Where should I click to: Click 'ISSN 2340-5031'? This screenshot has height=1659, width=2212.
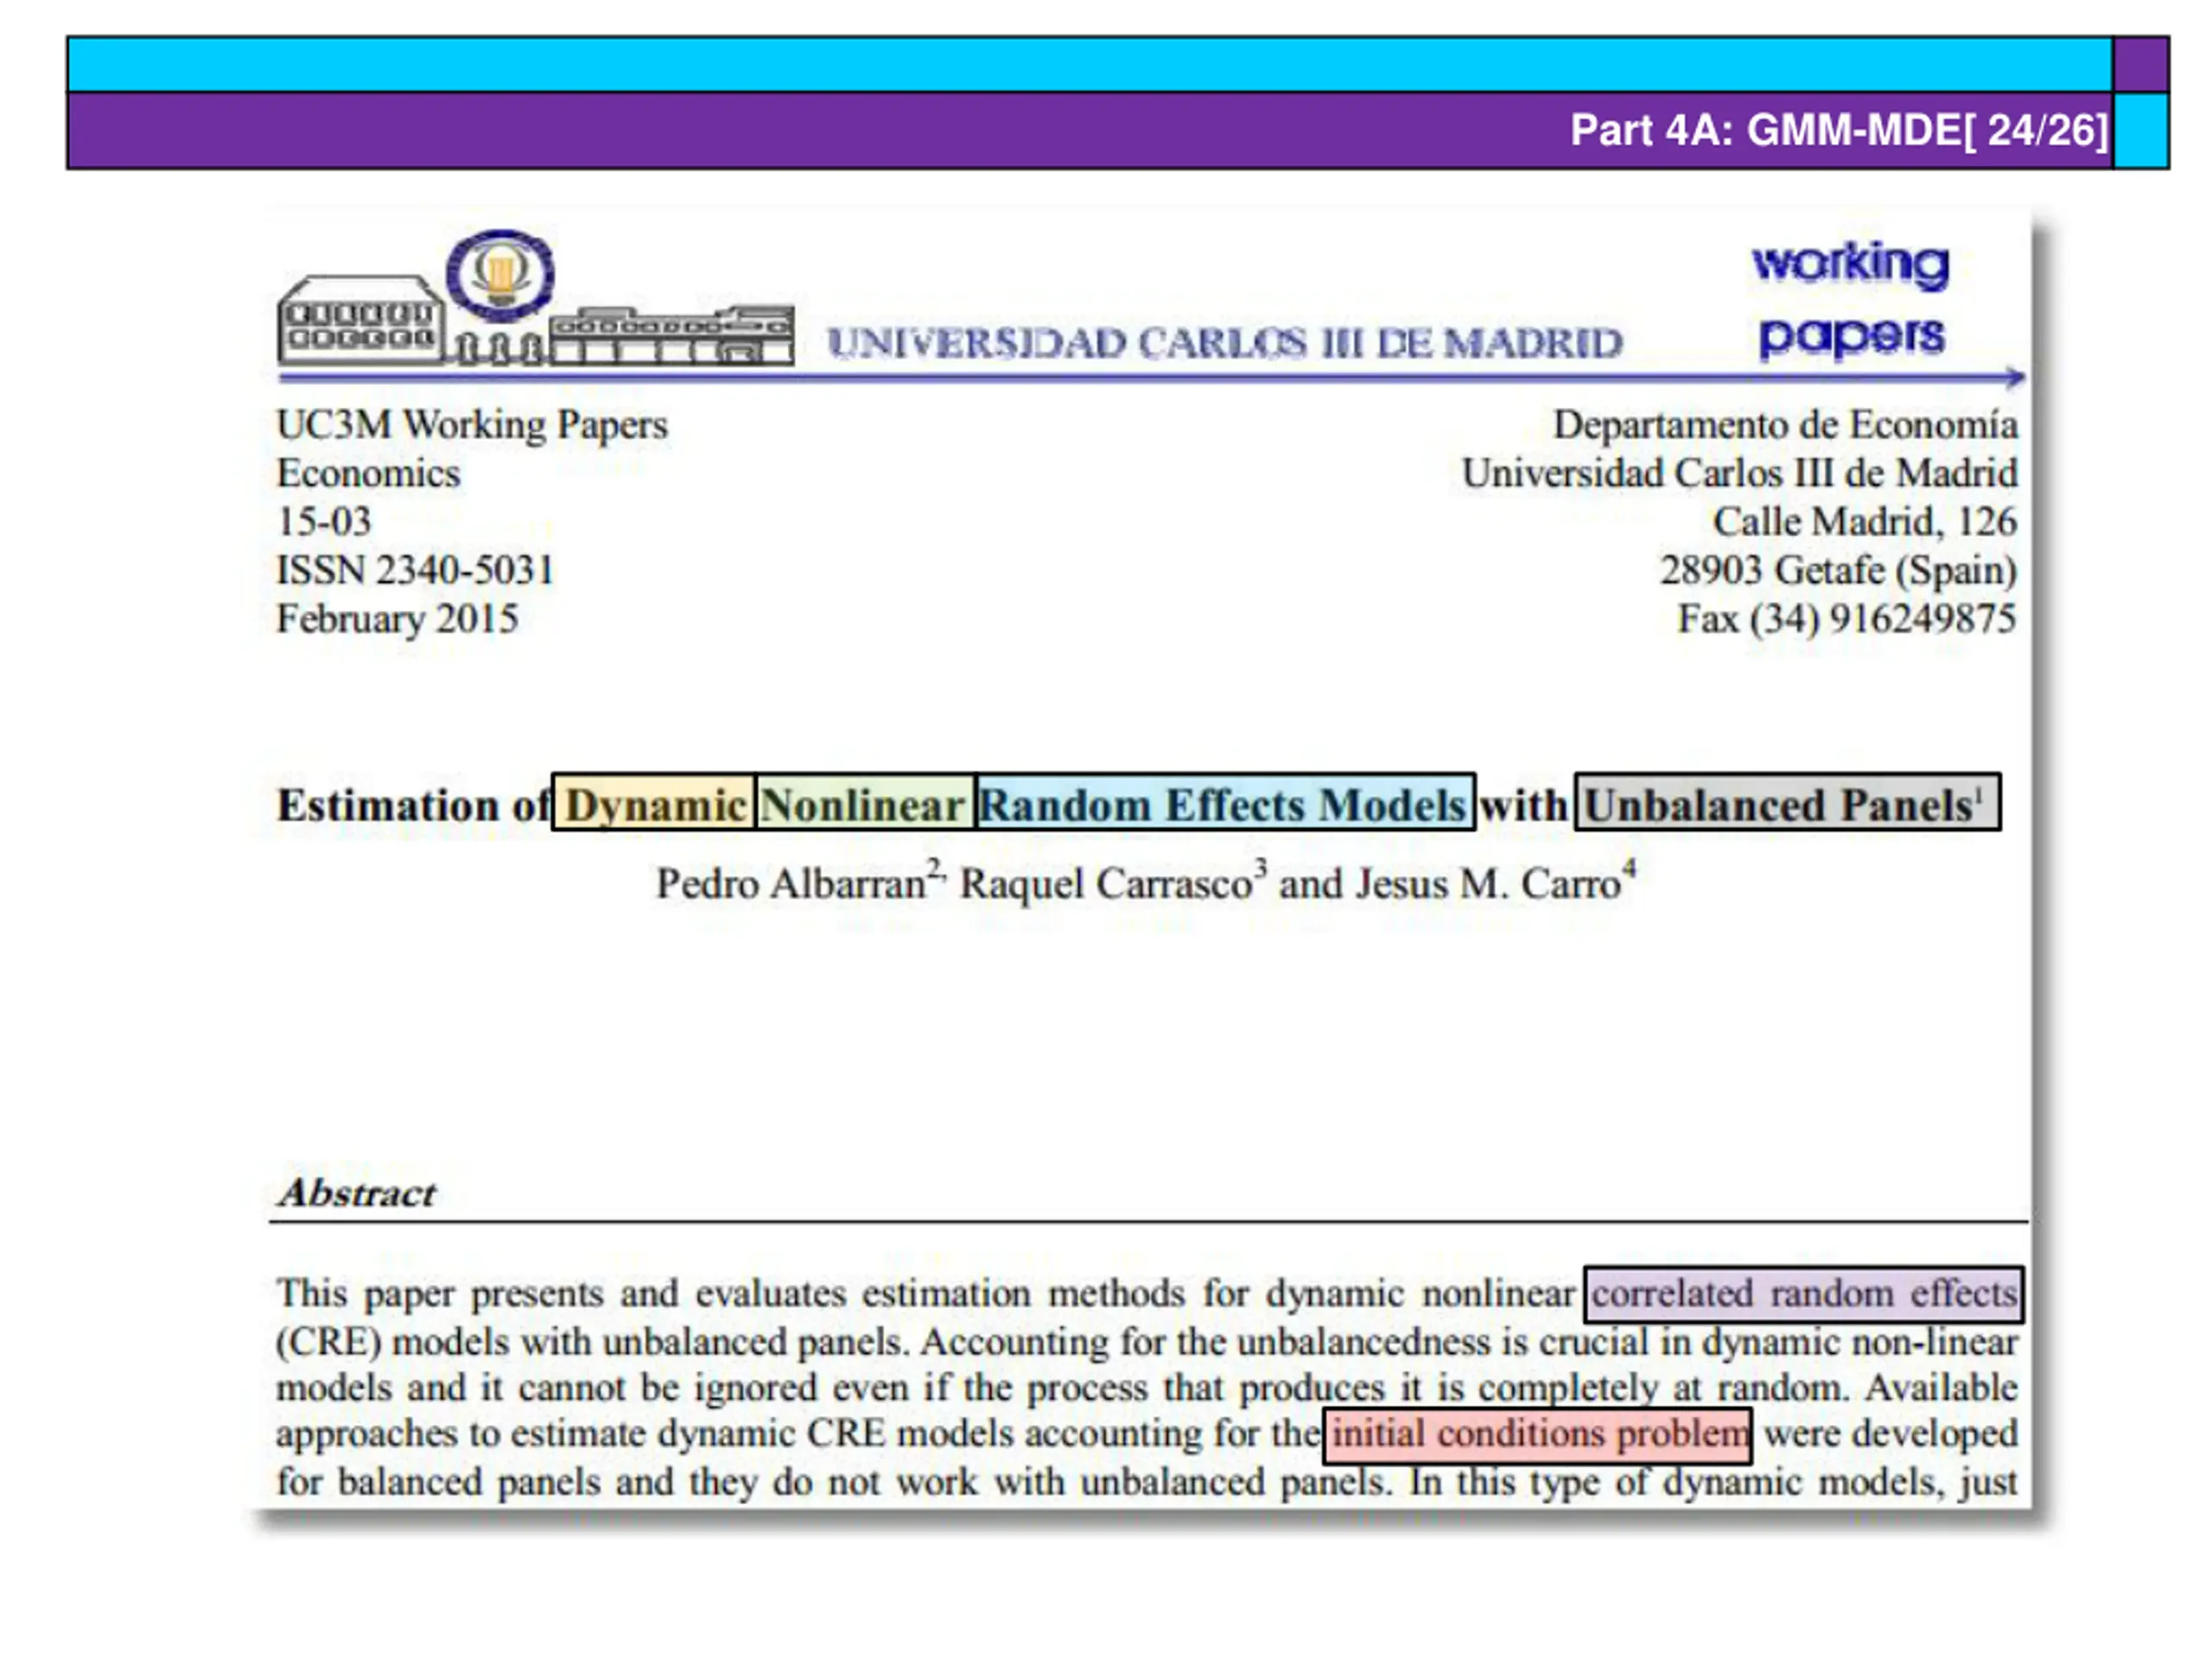(415, 570)
